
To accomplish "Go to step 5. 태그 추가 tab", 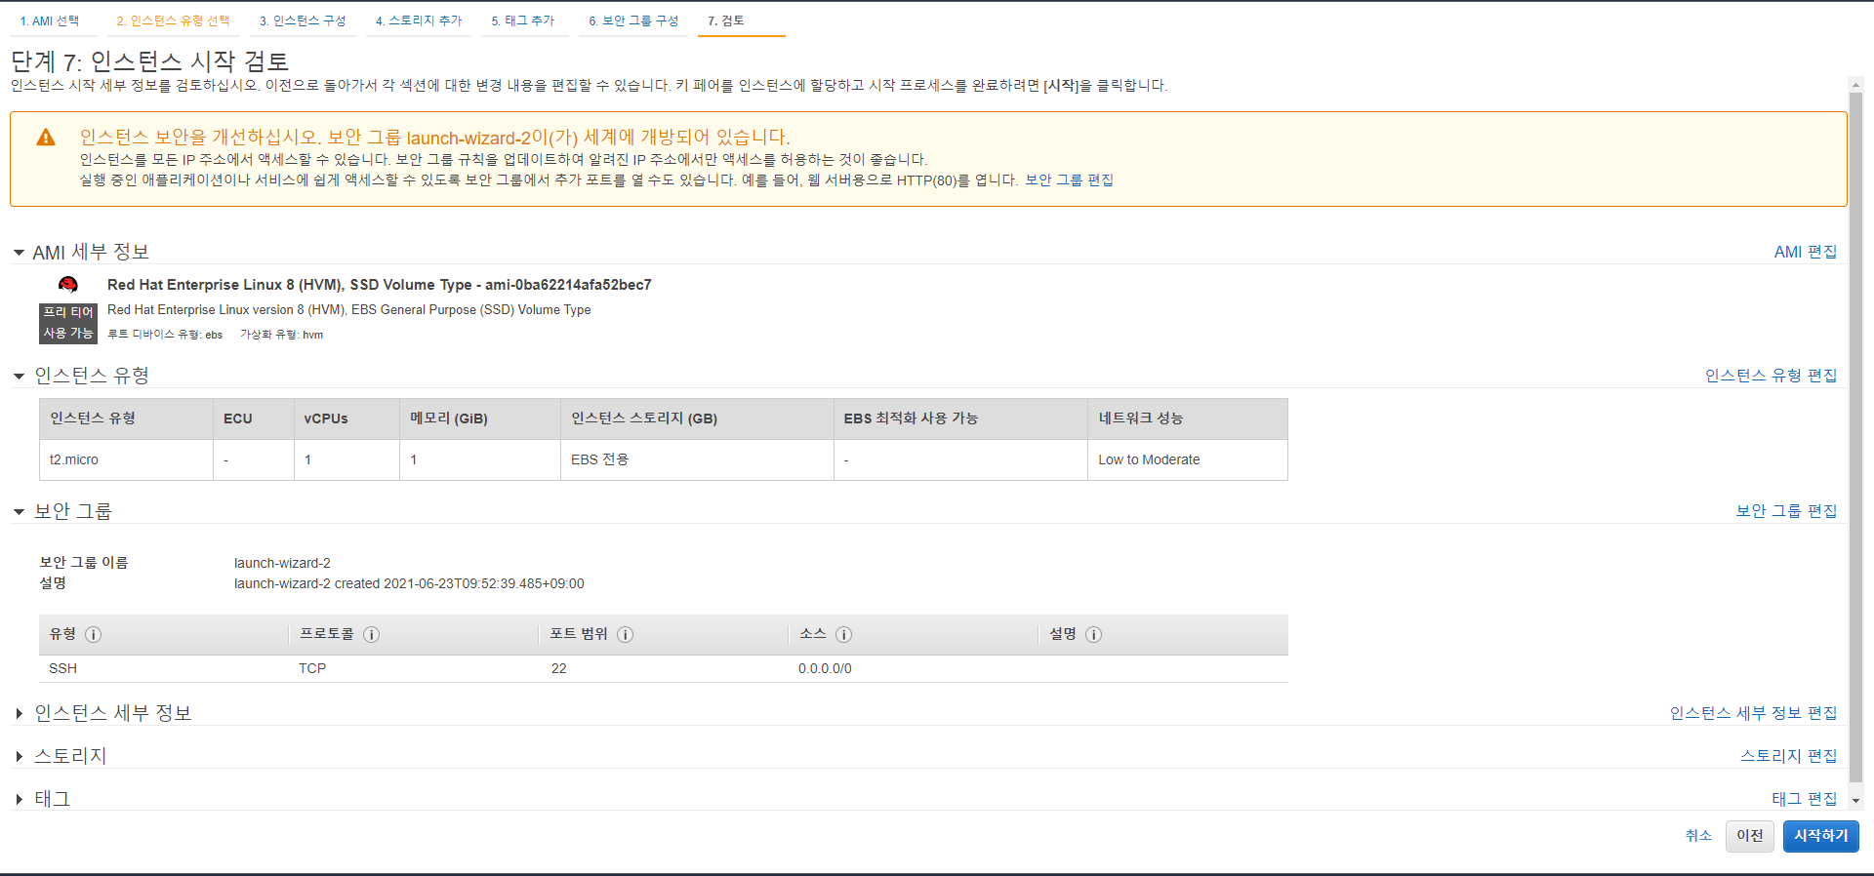I will (x=522, y=20).
